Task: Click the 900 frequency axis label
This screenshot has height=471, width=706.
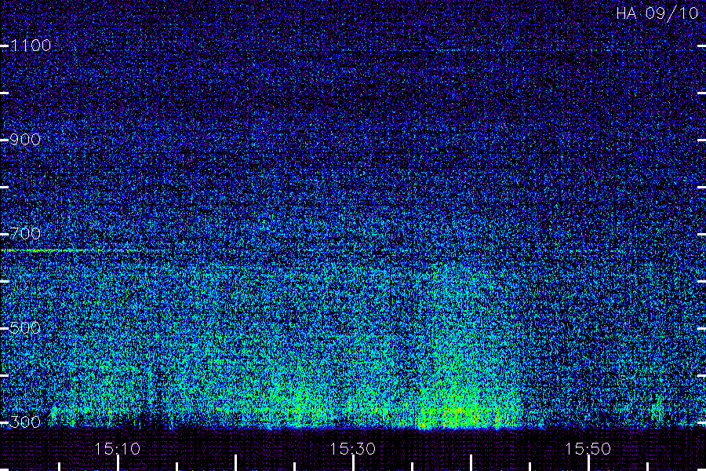Action: tap(25, 140)
